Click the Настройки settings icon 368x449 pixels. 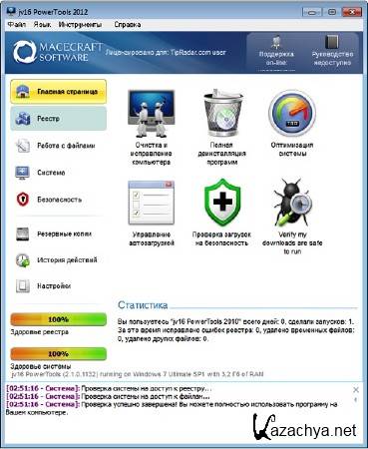[x=23, y=286]
